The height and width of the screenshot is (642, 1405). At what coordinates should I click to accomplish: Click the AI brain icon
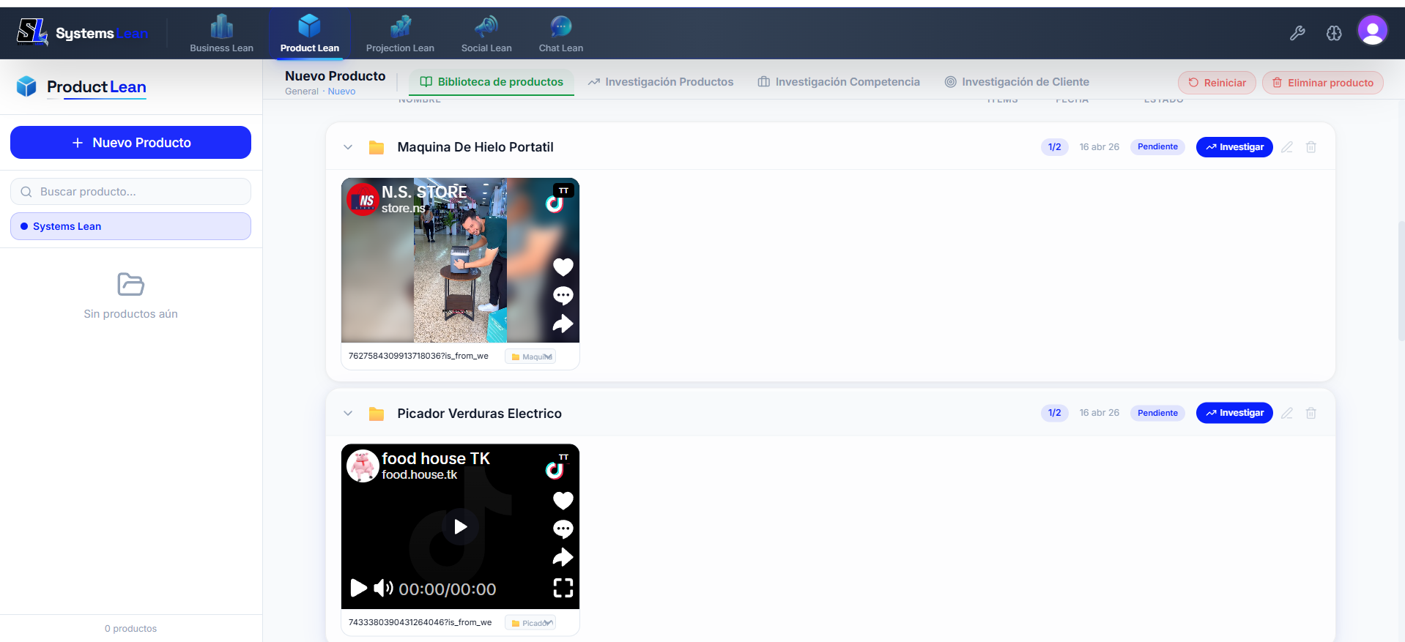coord(1334,32)
